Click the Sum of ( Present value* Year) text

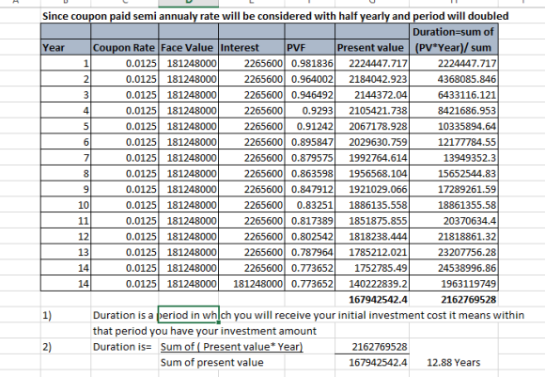[231, 347]
